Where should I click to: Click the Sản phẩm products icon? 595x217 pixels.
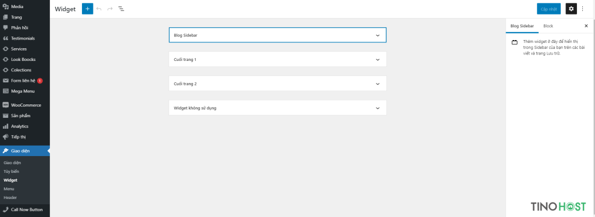pos(5,116)
